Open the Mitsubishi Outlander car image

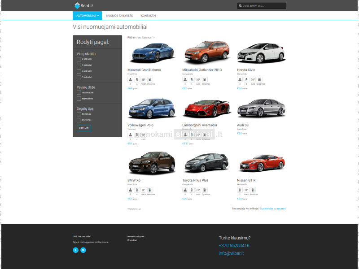coord(207,52)
